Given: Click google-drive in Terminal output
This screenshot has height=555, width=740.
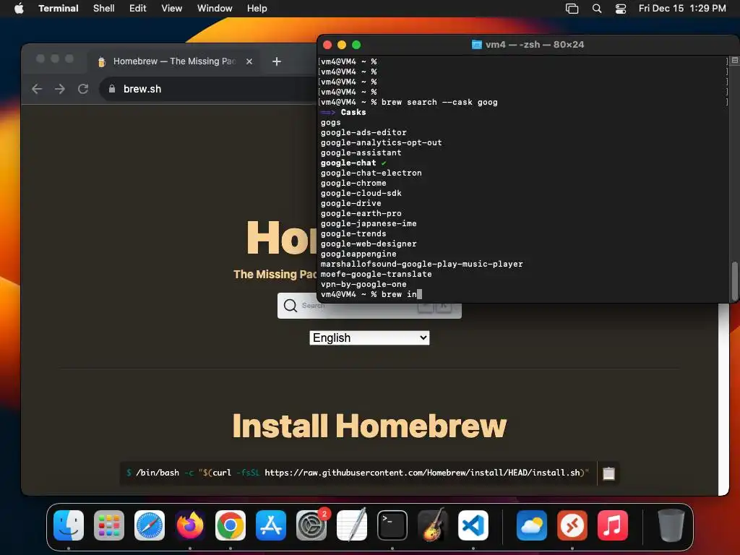Looking at the screenshot, I should pos(350,203).
